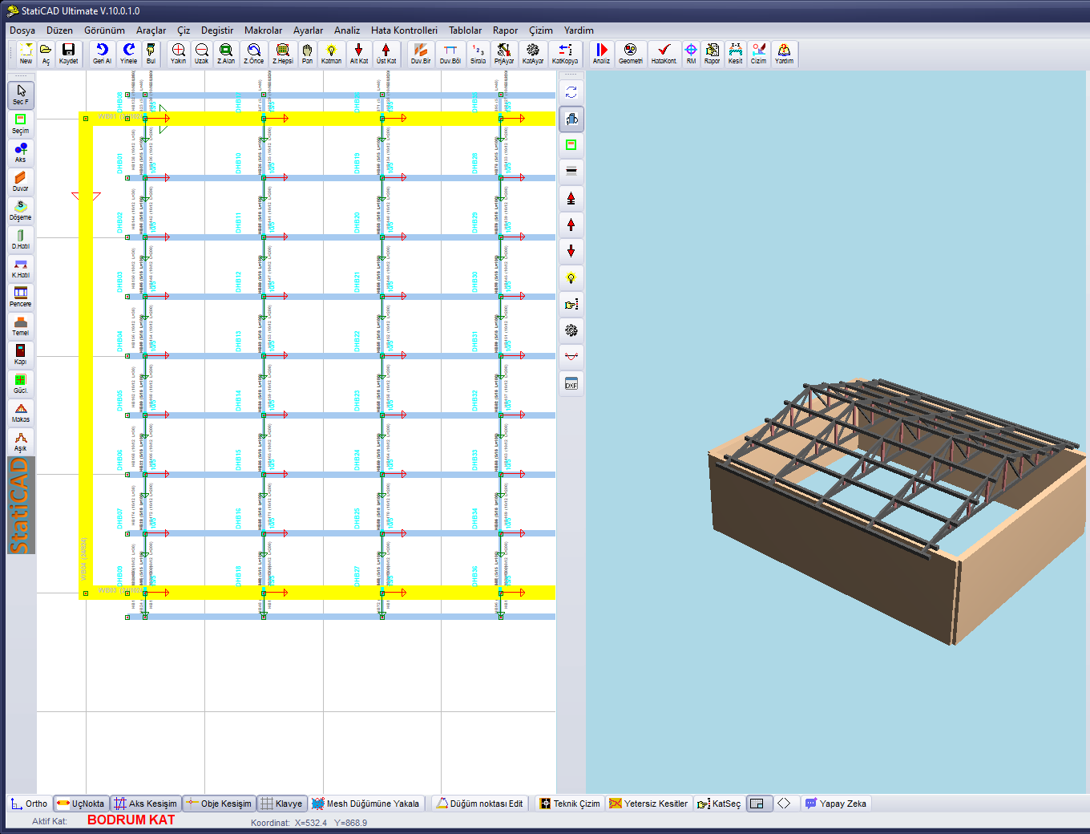Select the Duvar wall tool in sidebar

(21, 181)
